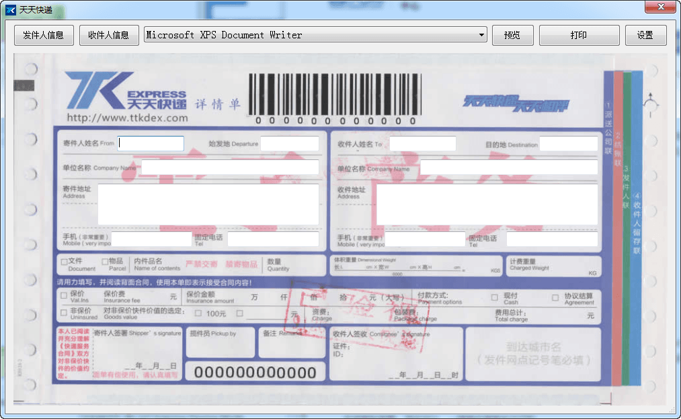Click the recipient 固定电话 telephone field

(552, 239)
